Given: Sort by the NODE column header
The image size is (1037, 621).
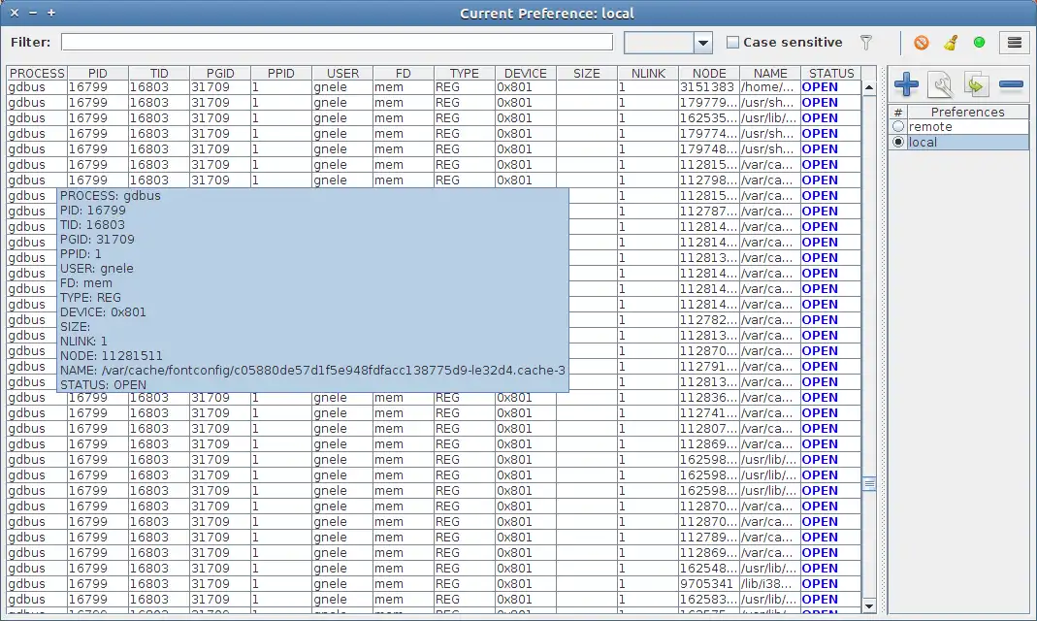Looking at the screenshot, I should pyautogui.click(x=709, y=73).
